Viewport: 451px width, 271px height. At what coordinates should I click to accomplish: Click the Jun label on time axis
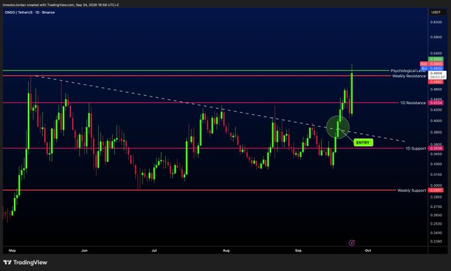pyautogui.click(x=84, y=250)
